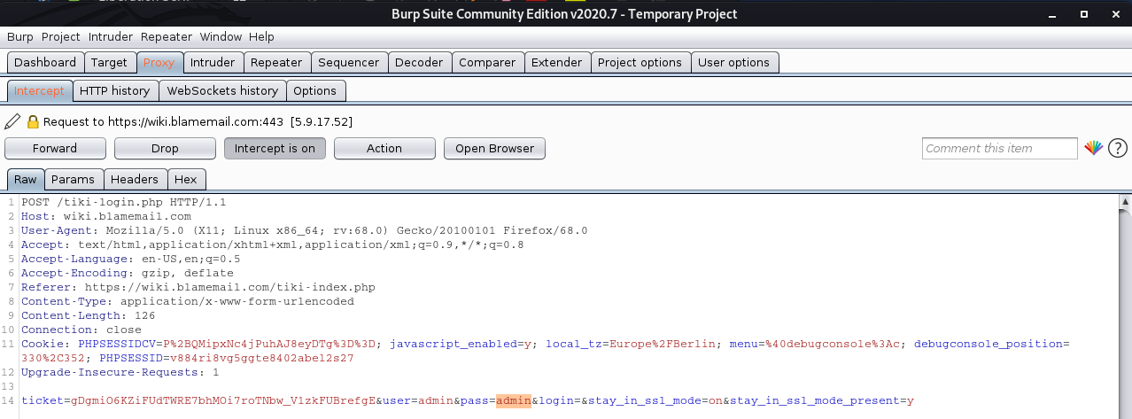Click the Accept-Encoding header line
The width and height of the screenshot is (1132, 419).
pyautogui.click(x=128, y=273)
